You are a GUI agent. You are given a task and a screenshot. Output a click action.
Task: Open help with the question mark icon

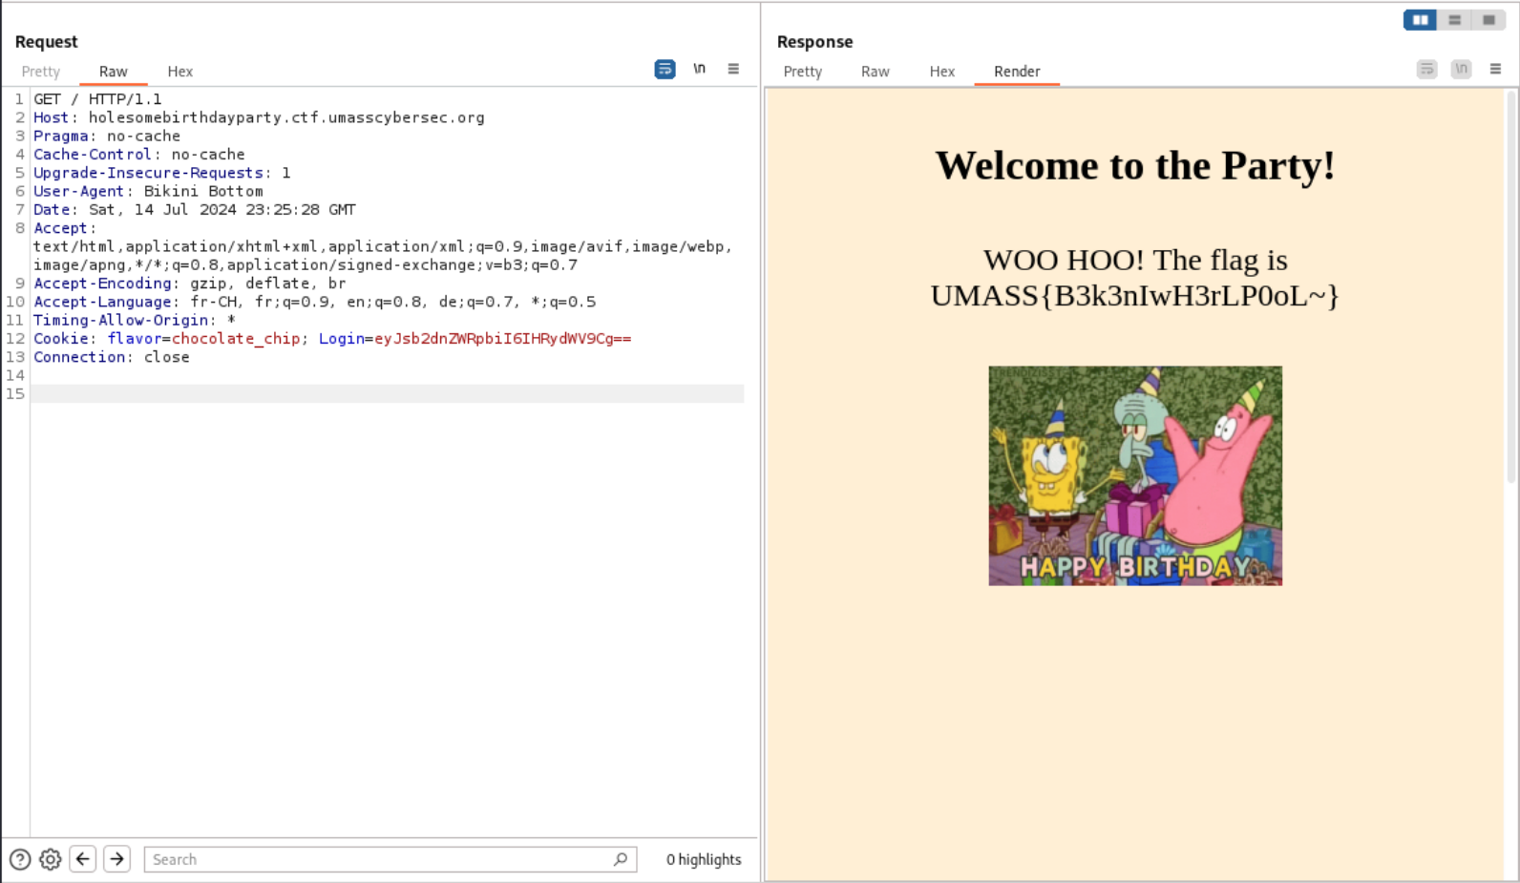coord(20,859)
